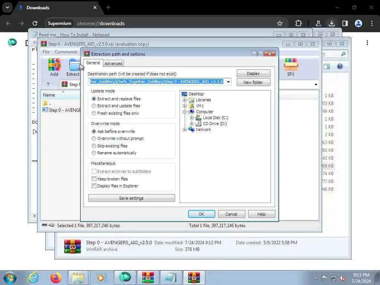Bookmark this page with the star icon

click(280, 23)
